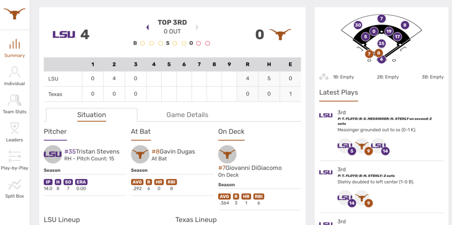Open the Leaders icon
This screenshot has width=452, height=225.
click(15, 133)
